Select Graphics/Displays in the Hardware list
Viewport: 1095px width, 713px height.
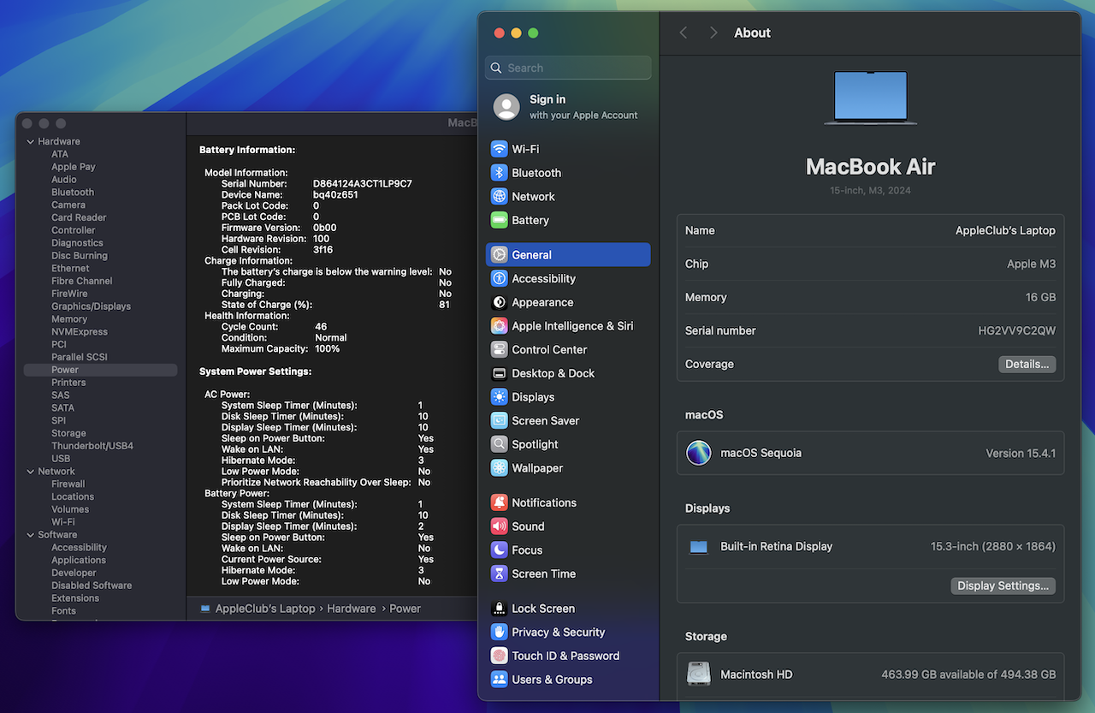[91, 306]
